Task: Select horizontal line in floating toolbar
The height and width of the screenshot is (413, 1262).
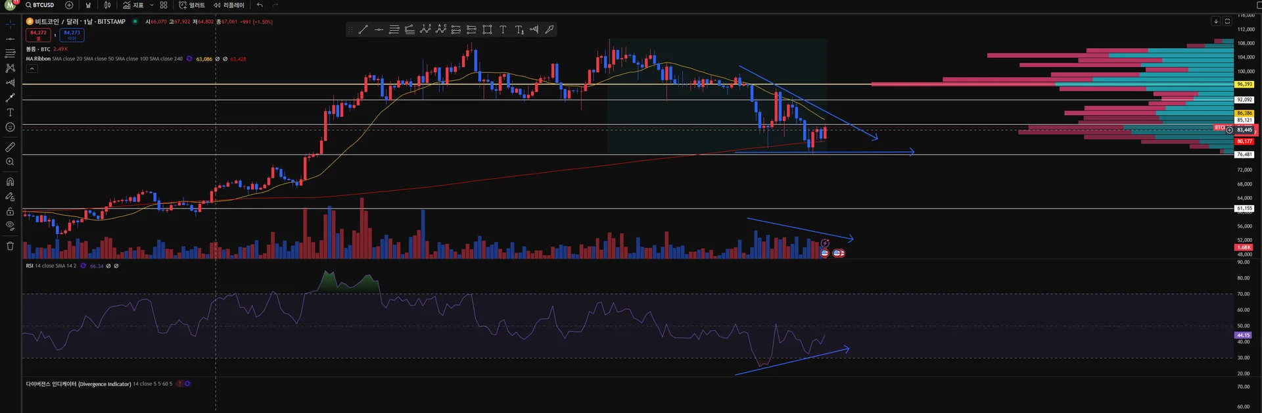Action: (379, 30)
